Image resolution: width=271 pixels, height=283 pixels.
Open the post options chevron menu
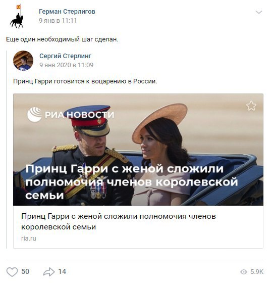(x=259, y=12)
